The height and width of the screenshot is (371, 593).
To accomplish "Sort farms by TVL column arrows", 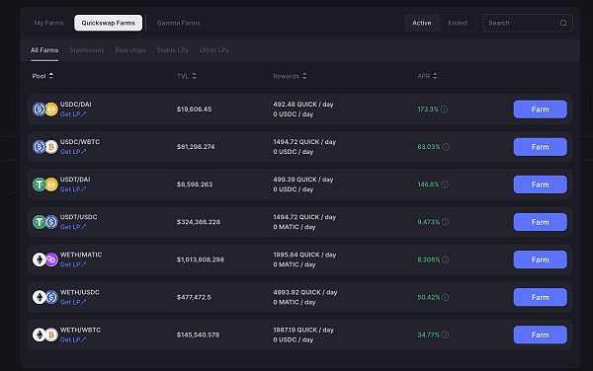I will (194, 76).
